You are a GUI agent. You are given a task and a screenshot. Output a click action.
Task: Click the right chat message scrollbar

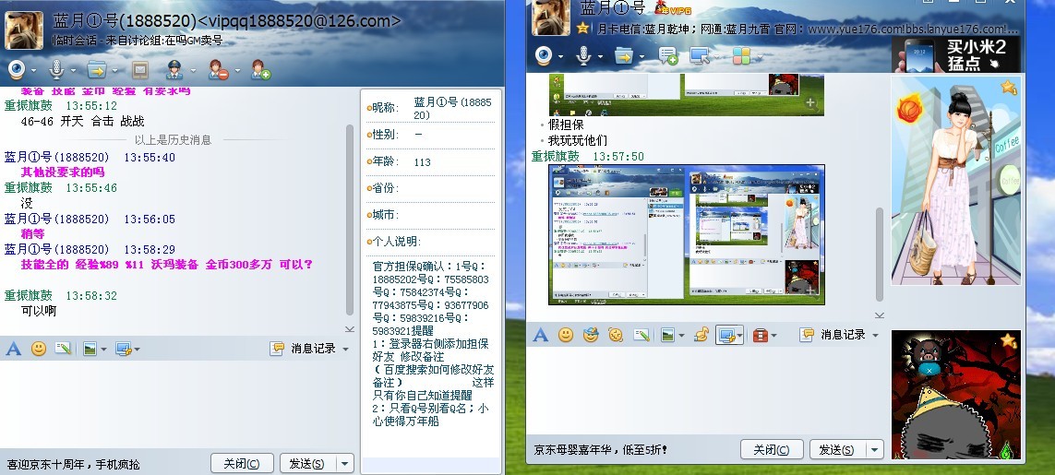point(879,255)
